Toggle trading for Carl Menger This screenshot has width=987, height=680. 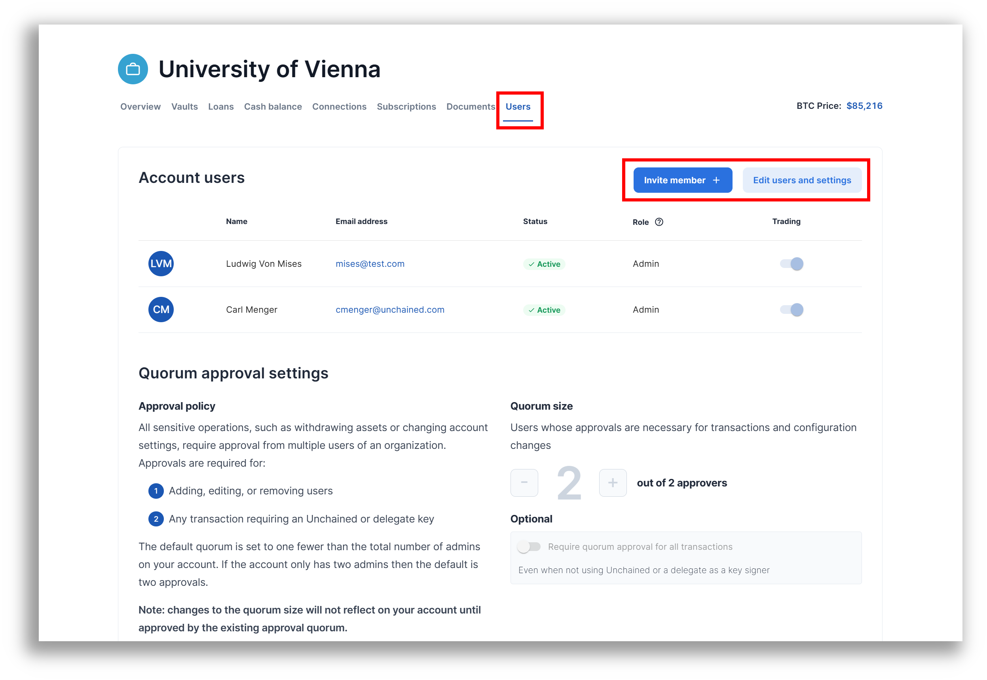791,310
